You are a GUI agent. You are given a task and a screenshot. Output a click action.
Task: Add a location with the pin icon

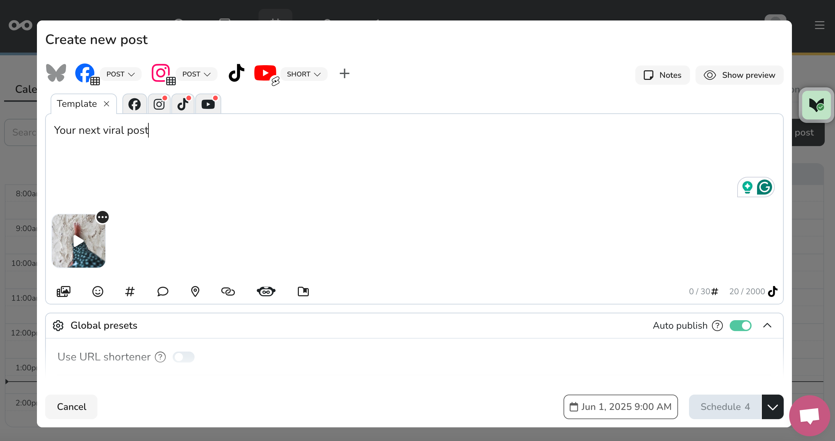click(195, 291)
